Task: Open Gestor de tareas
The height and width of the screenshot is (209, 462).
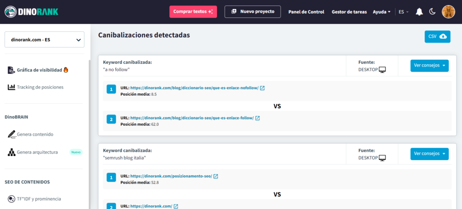Action: tap(349, 12)
